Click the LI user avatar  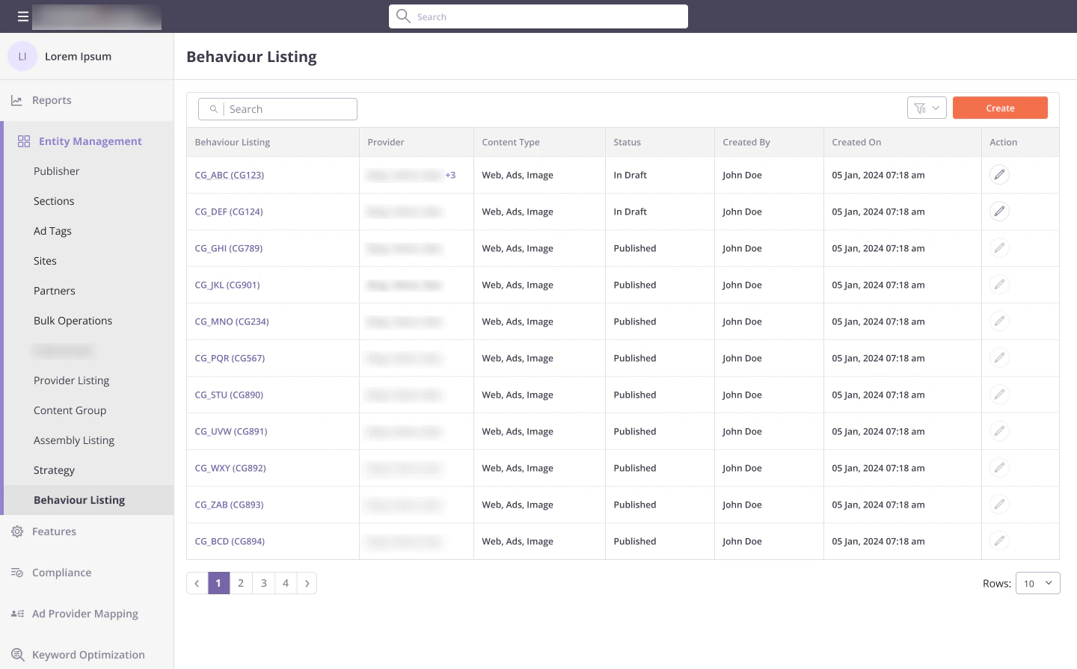click(22, 56)
